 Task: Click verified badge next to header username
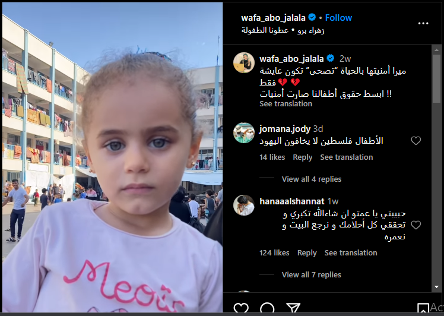[x=312, y=18]
